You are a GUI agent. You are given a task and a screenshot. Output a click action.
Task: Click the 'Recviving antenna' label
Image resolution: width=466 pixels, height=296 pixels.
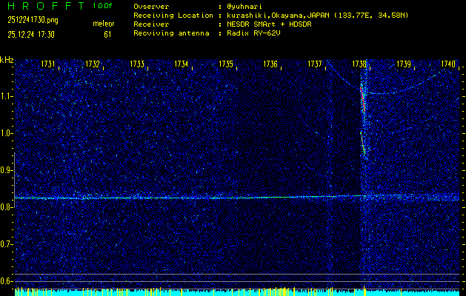pos(171,33)
